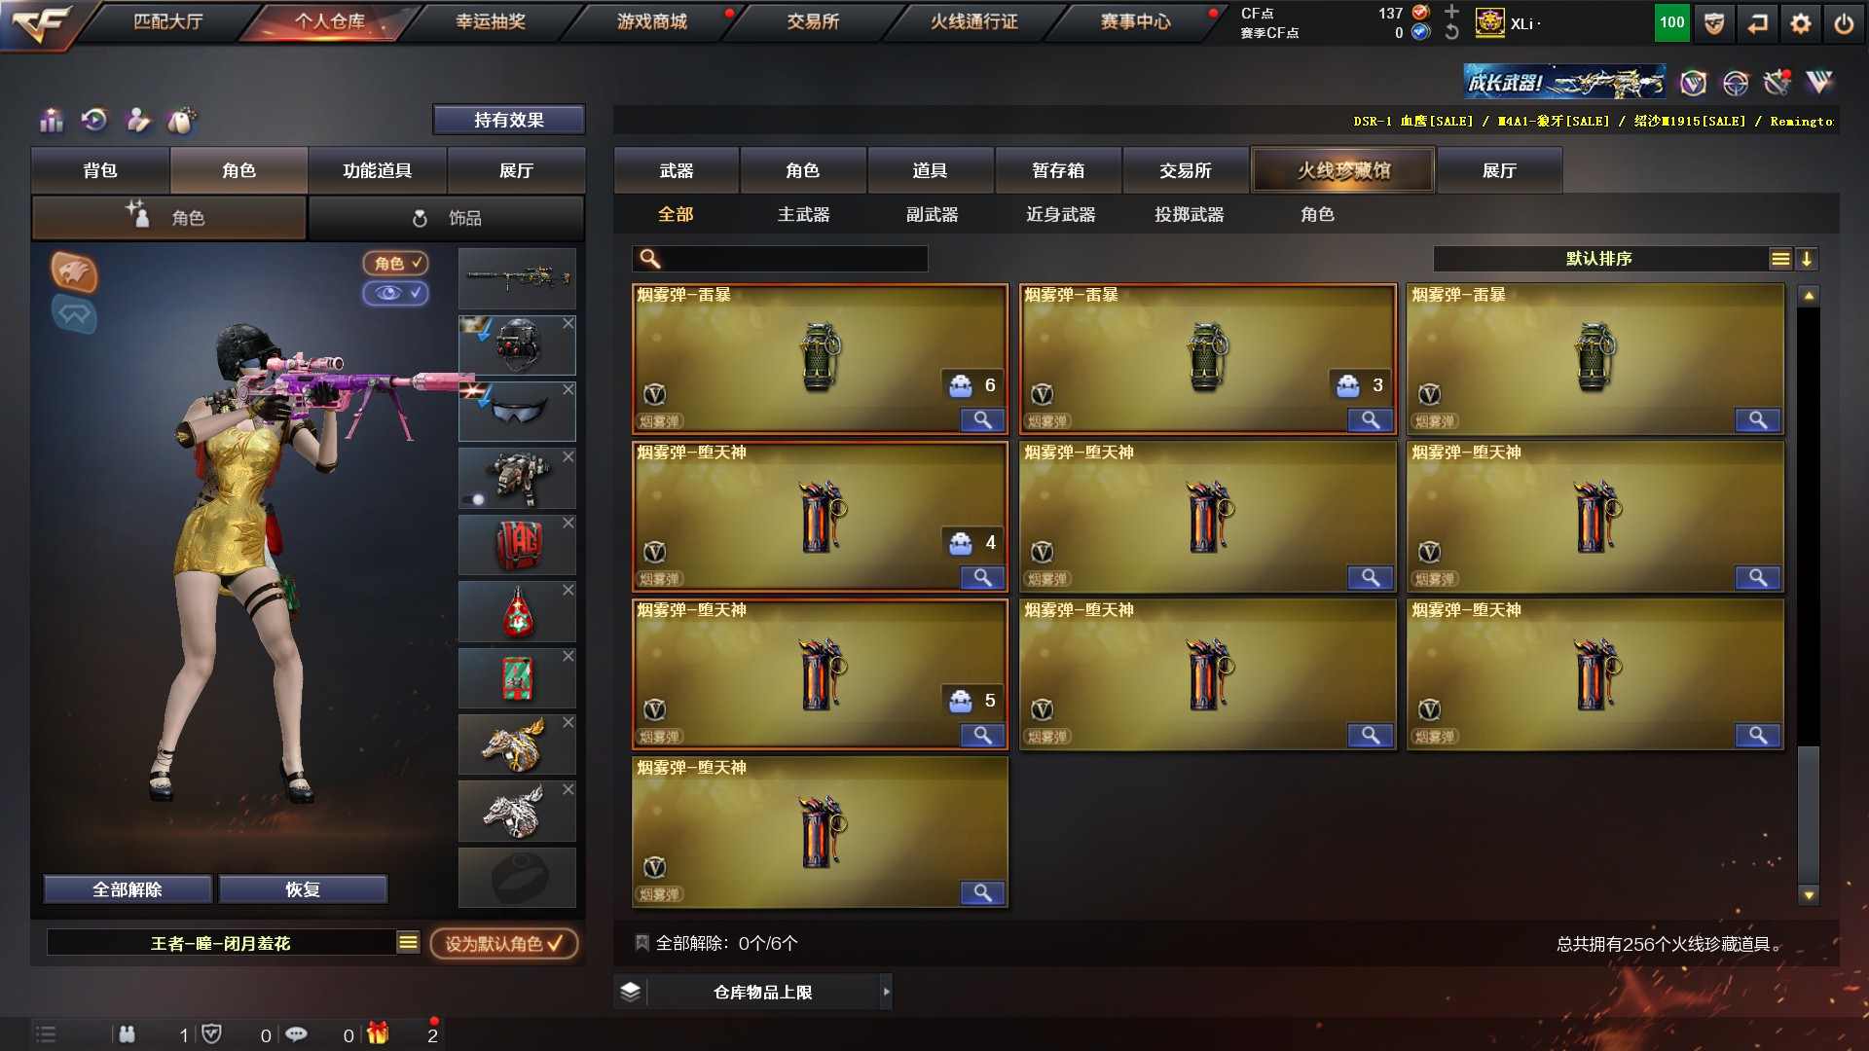Open the gift box icon in bottom bar
This screenshot has width=1869, height=1051.
pos(378,1033)
